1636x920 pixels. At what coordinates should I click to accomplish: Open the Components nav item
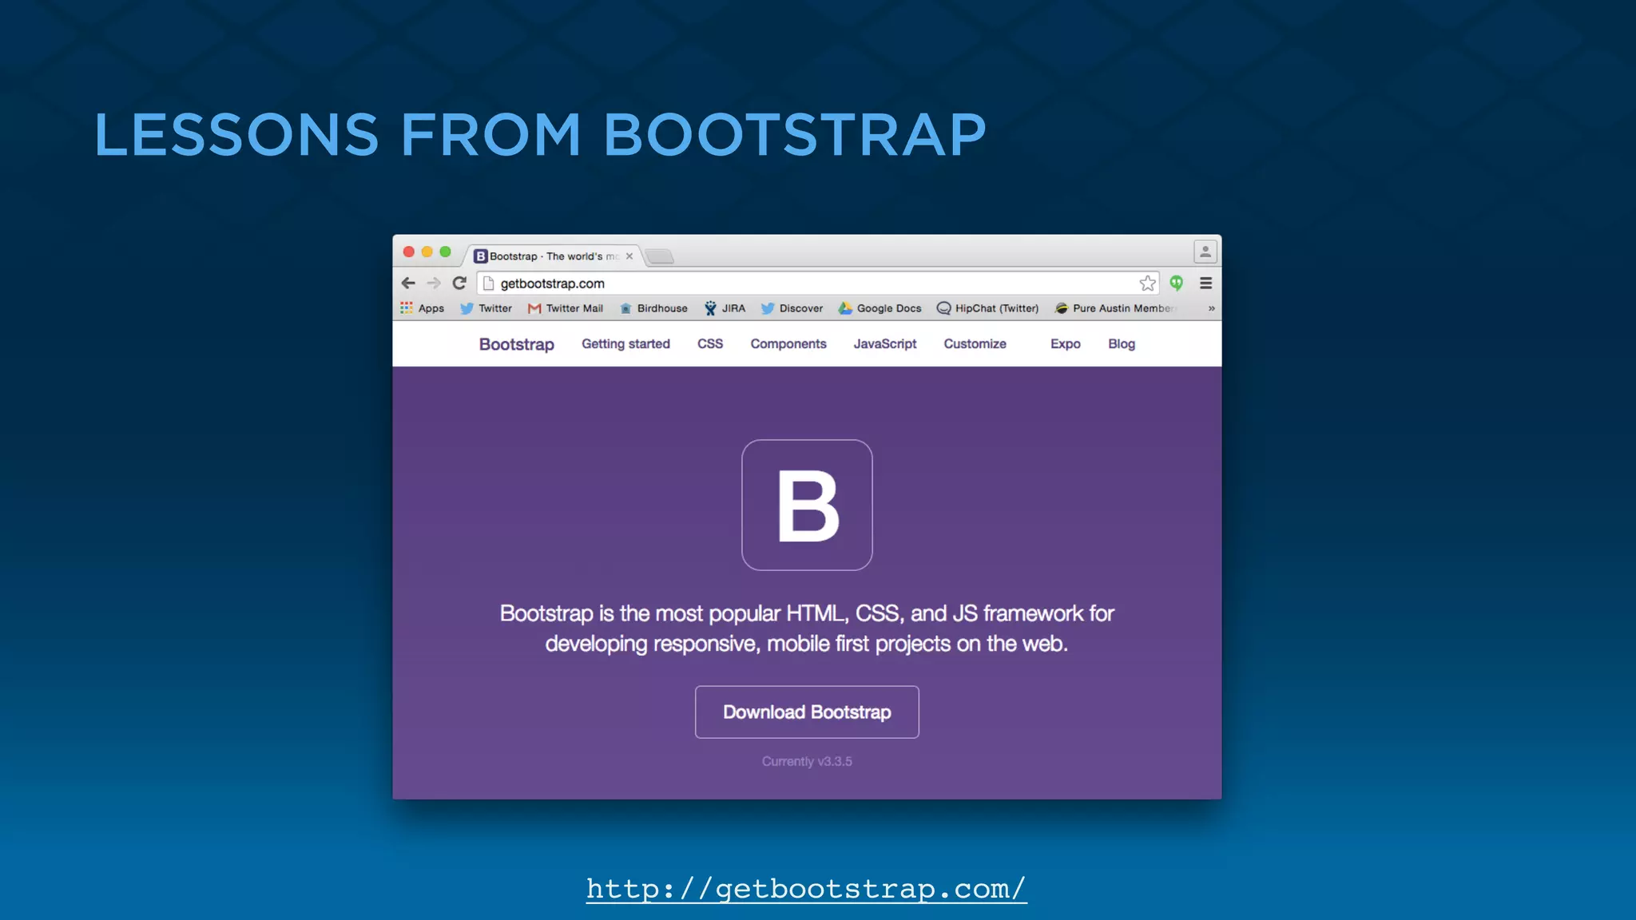pyautogui.click(x=788, y=343)
